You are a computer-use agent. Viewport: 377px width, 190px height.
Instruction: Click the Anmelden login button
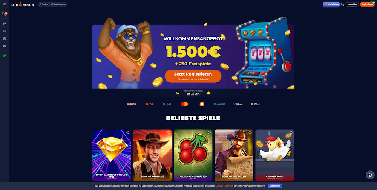click(352, 4)
